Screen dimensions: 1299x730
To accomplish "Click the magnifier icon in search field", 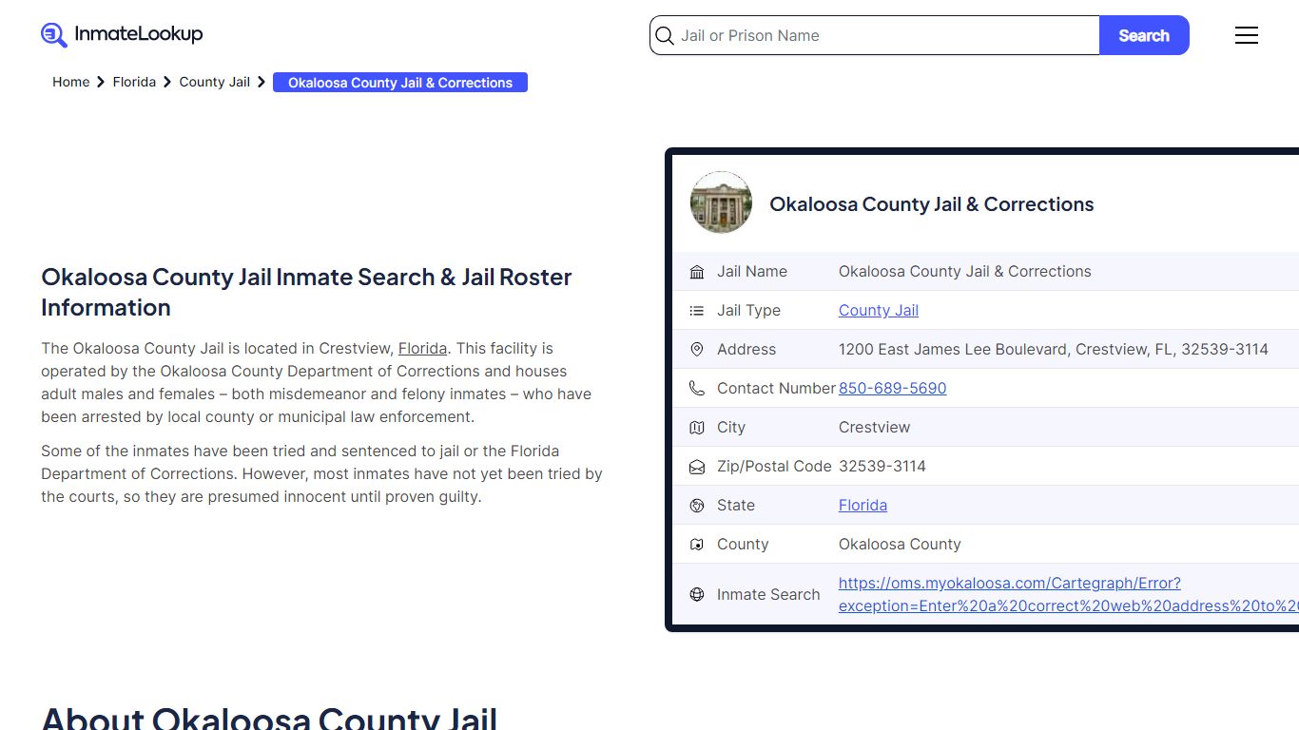I will point(666,36).
